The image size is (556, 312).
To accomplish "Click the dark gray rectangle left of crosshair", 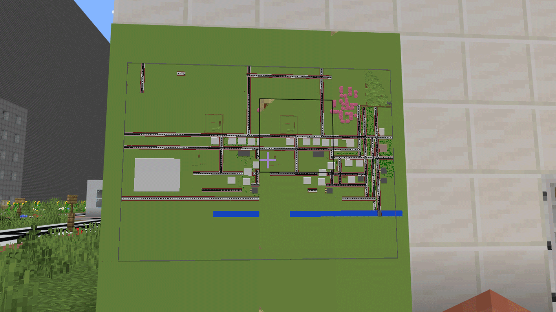I will 244,153.
